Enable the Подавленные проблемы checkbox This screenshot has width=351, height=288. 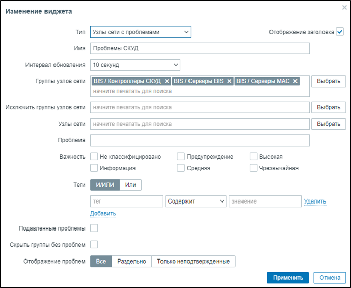[x=94, y=228]
